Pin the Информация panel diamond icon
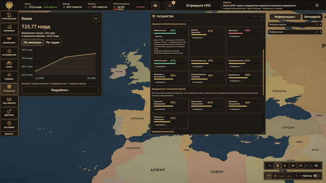326x183 pixels. tap(316, 32)
